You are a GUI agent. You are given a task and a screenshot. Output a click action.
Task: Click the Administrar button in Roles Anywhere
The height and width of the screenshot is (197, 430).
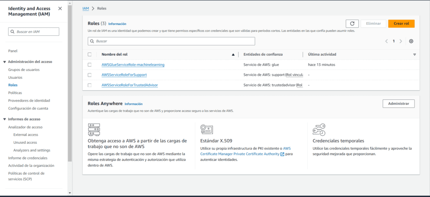398,104
